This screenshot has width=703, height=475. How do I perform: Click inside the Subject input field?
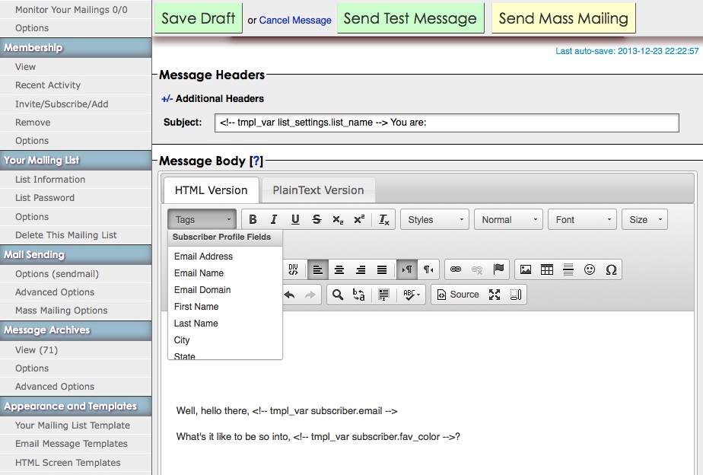(447, 123)
